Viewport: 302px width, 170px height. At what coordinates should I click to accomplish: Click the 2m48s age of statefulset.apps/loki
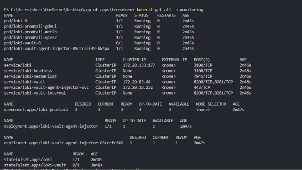click(x=96, y=160)
